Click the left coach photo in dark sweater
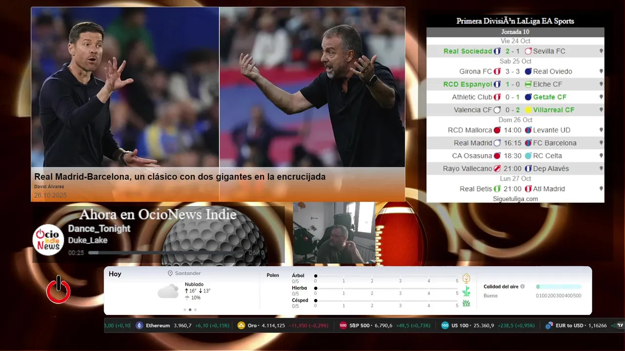The height and width of the screenshot is (351, 625). click(125, 87)
